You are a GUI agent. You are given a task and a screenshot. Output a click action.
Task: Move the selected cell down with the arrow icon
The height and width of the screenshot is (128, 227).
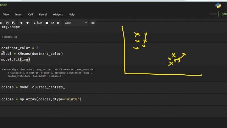coord(28,23)
